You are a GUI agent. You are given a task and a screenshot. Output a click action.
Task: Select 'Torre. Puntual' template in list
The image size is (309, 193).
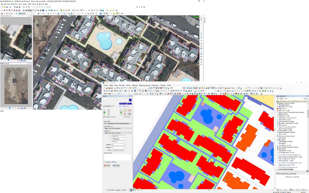tap(282, 149)
